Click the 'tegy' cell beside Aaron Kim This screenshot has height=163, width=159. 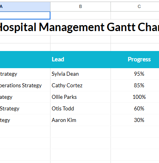[25, 120]
